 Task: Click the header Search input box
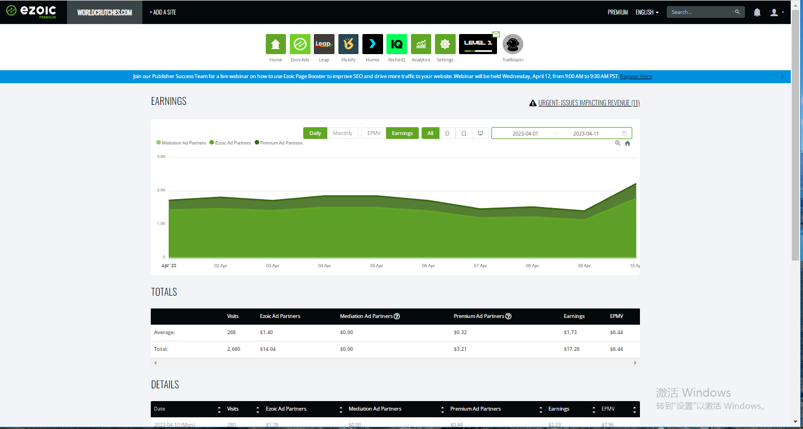(701, 12)
